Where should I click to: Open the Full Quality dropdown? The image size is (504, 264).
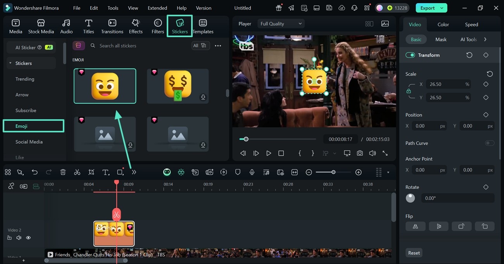pyautogui.click(x=281, y=23)
